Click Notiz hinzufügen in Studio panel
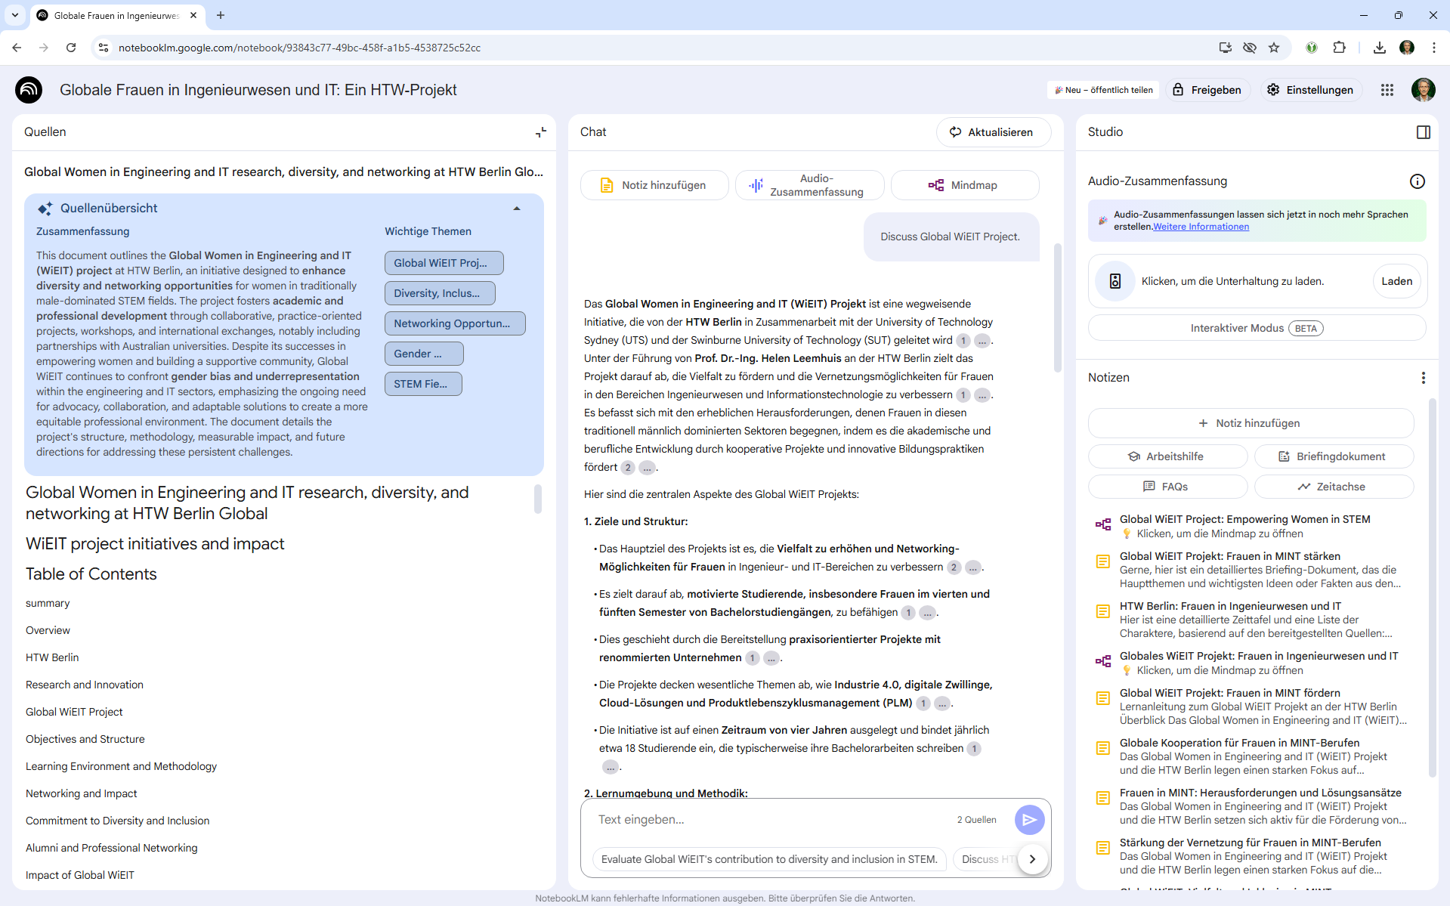Screen dimensions: 1450x906 tap(1251, 423)
